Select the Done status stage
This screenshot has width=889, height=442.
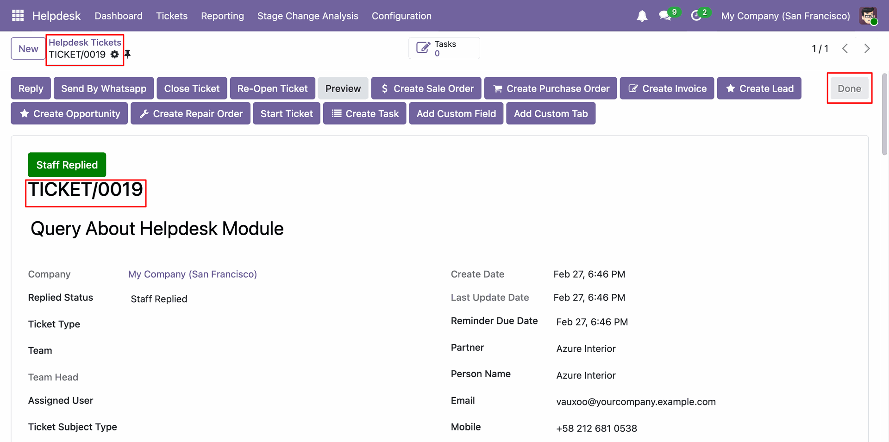coord(849,88)
